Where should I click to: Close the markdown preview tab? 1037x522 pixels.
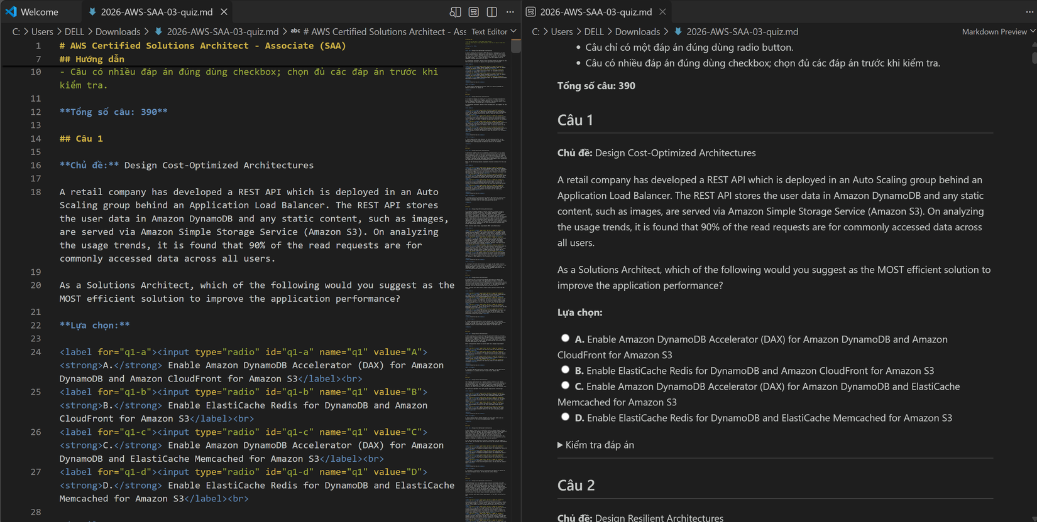click(662, 12)
